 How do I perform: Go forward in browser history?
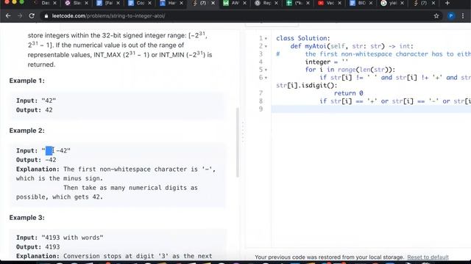pyautogui.click(x=20, y=16)
